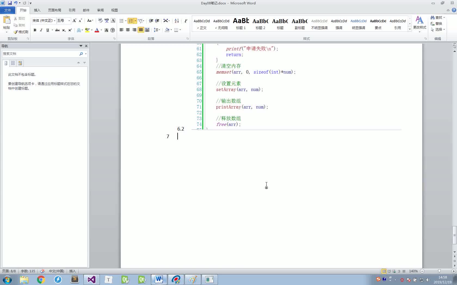457x285 pixels.
Task: Switch to the Review tab
Action: click(100, 10)
